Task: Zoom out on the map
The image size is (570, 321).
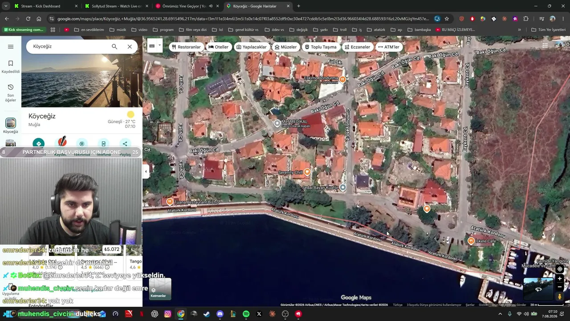Action: [560, 286]
